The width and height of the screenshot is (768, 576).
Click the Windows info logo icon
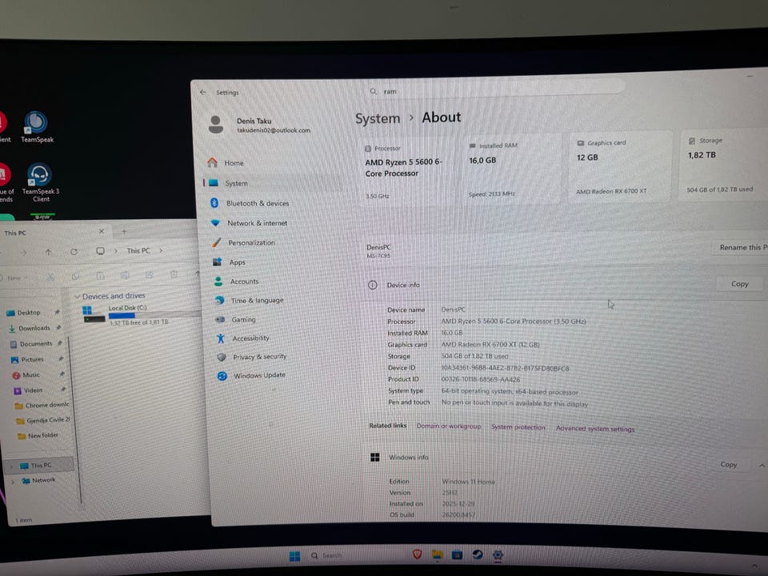pos(374,457)
